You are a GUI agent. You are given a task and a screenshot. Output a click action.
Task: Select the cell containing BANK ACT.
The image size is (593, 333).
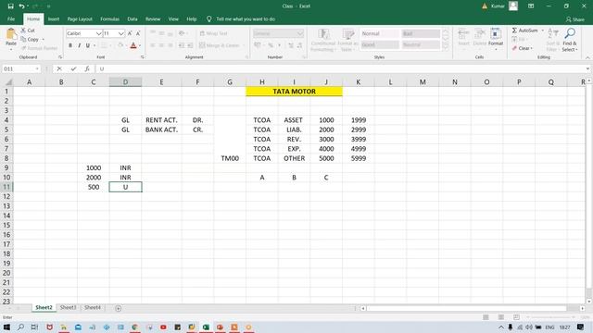click(161, 129)
